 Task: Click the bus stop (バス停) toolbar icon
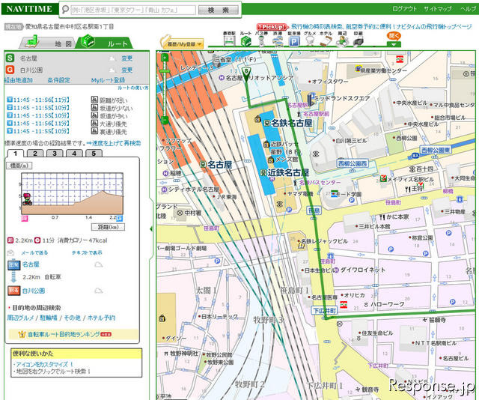[x=261, y=40]
